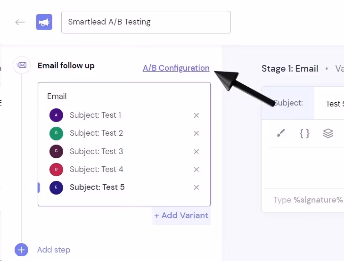The image size is (344, 261).
Task: Delete variant Subject: Test 5
Action: point(197,188)
